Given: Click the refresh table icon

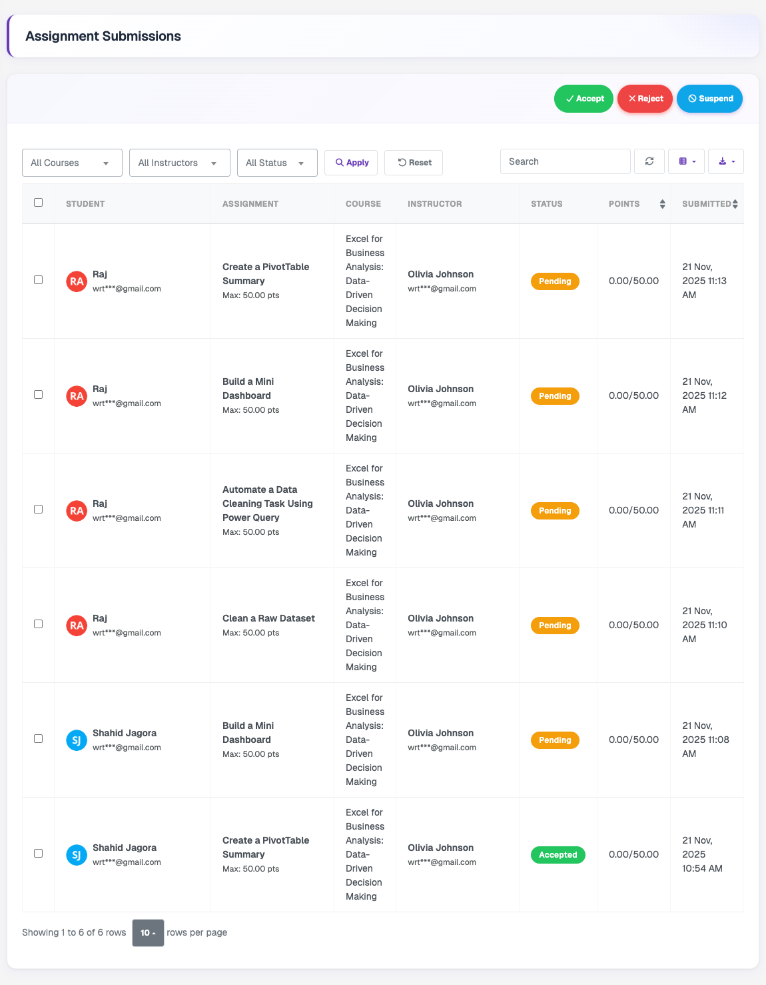Looking at the screenshot, I should (x=649, y=161).
